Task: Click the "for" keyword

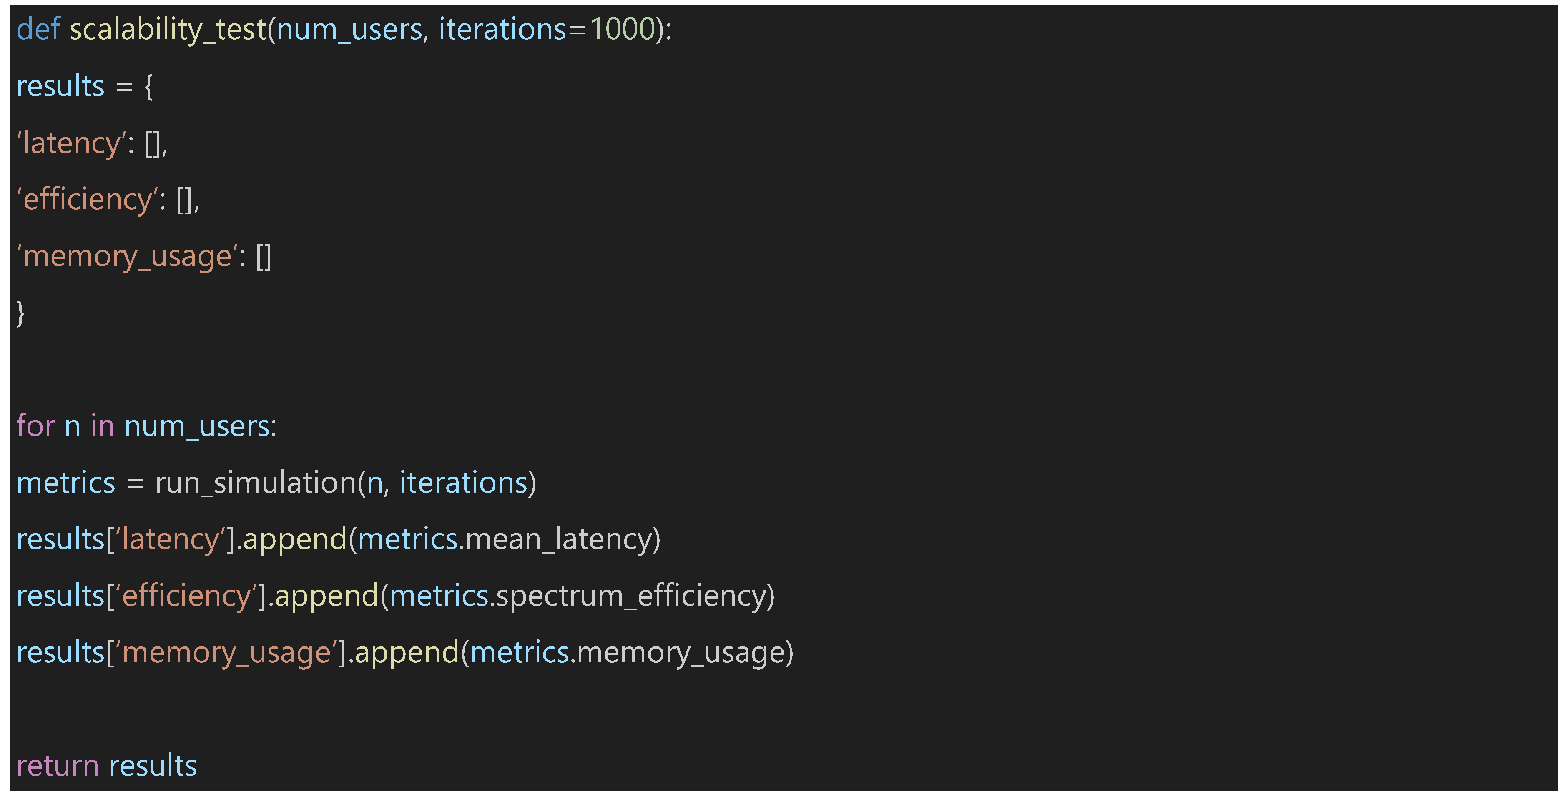Action: click(x=35, y=426)
